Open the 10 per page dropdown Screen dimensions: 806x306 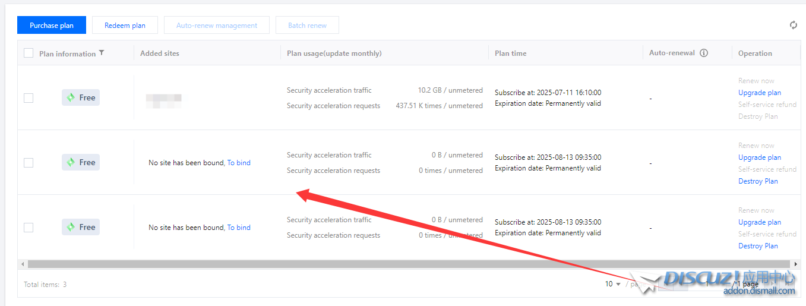612,284
